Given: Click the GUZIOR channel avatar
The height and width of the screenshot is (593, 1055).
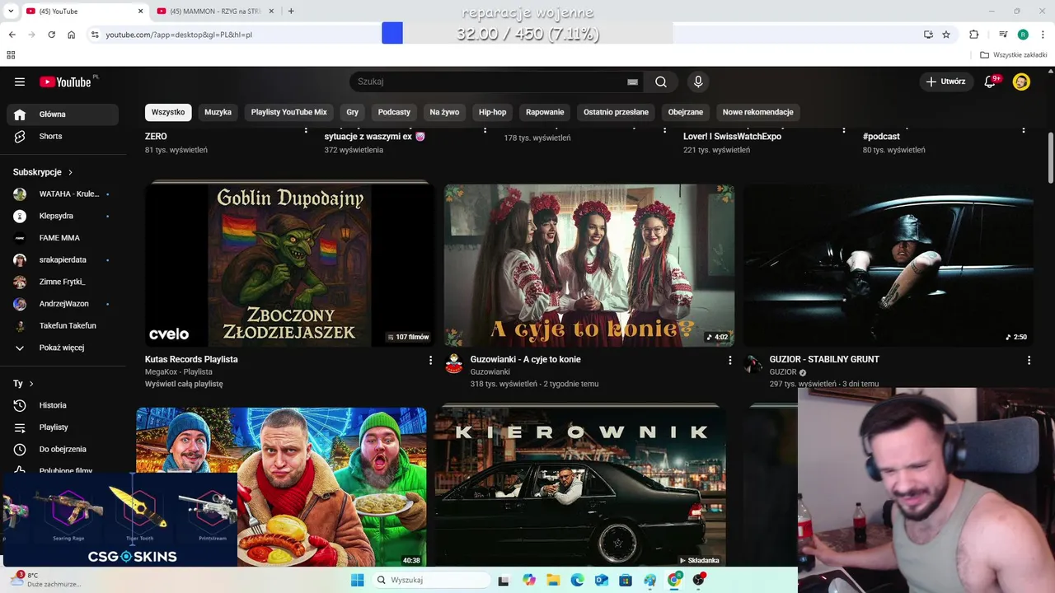Looking at the screenshot, I should 753,364.
